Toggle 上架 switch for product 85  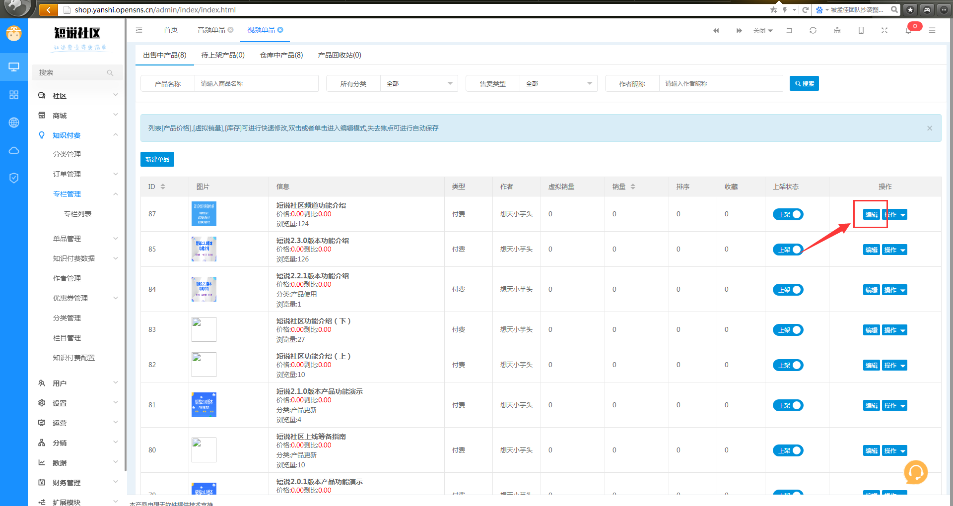coord(788,250)
